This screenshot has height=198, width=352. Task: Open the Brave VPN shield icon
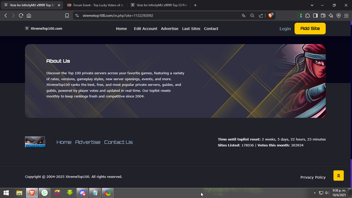coord(339,16)
